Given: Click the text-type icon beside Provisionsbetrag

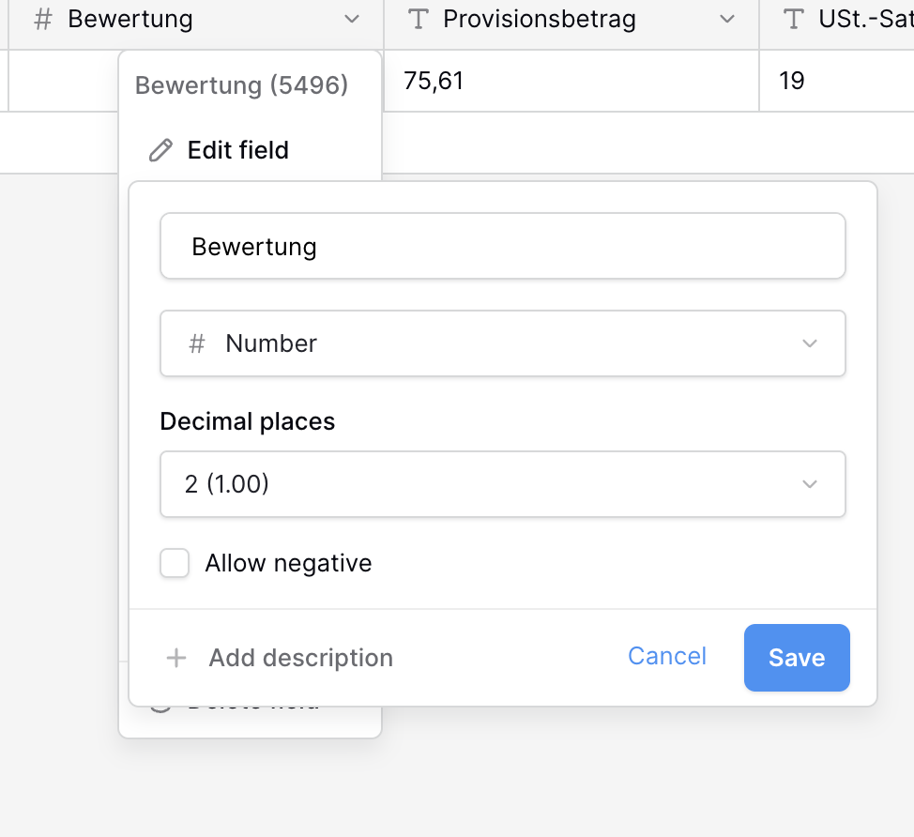Looking at the screenshot, I should click(x=419, y=20).
